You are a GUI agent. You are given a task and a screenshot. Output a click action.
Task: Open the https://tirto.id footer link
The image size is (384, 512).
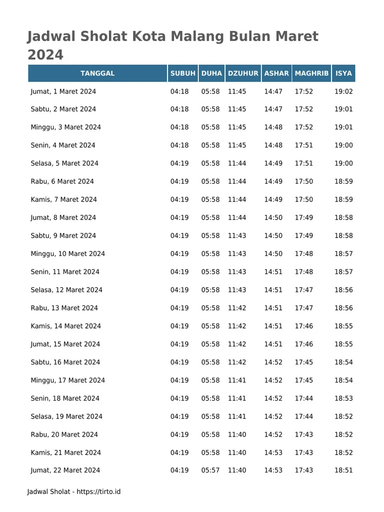point(98,492)
